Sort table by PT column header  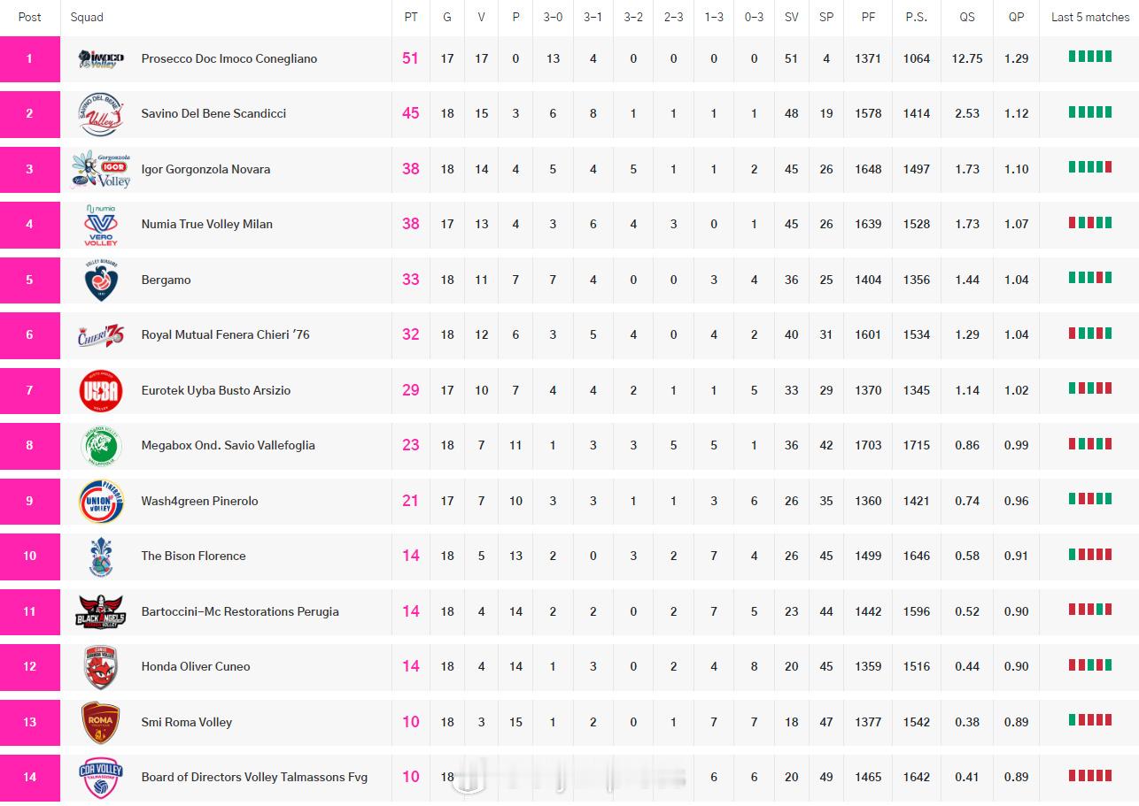tap(410, 17)
